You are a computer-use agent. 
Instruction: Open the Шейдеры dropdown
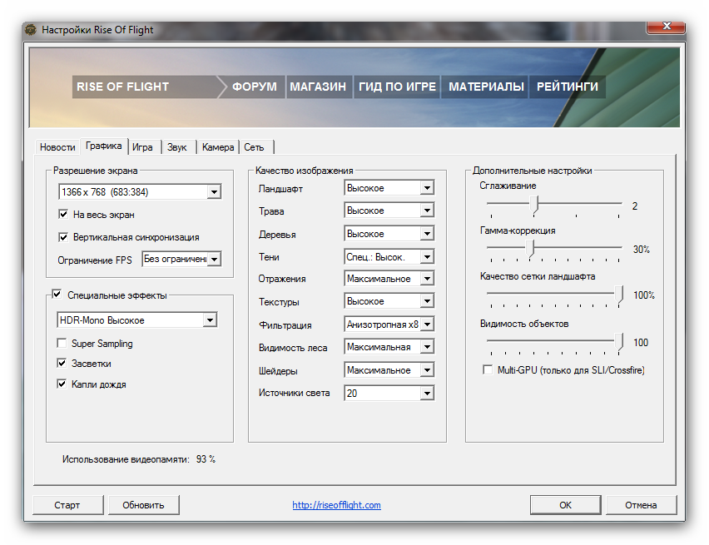(x=389, y=370)
